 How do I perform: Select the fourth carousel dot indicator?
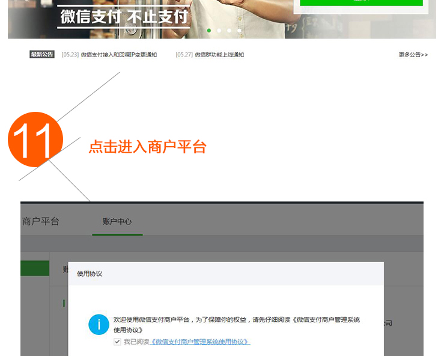point(239,31)
